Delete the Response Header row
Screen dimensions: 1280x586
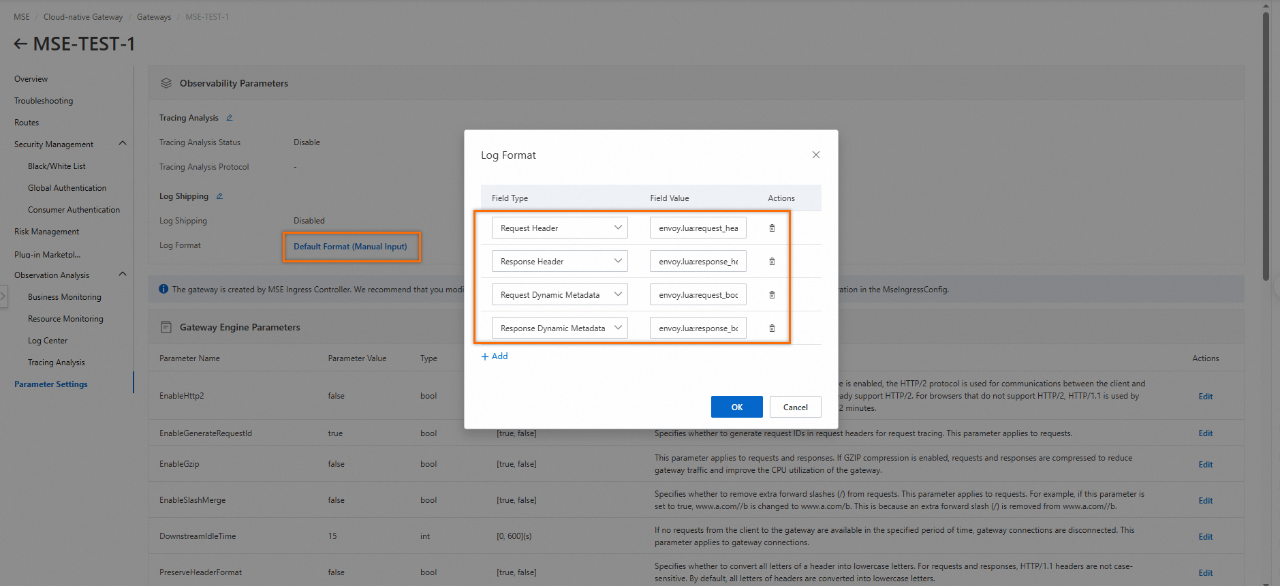click(772, 262)
